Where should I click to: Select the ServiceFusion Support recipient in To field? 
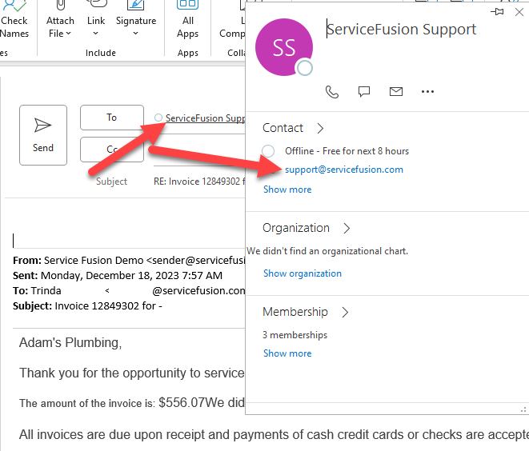pyautogui.click(x=205, y=118)
